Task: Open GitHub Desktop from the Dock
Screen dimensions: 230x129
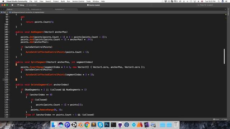Action: click(x=120, y=125)
